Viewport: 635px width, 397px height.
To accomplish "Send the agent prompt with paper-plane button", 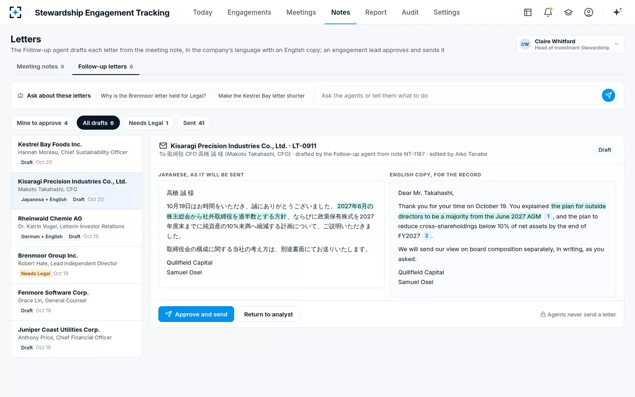I will coord(609,95).
